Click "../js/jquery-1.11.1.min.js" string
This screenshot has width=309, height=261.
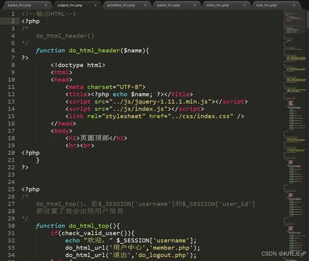pos(160,101)
